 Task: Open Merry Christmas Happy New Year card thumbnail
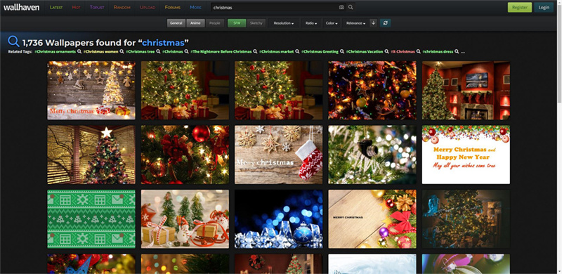point(466,155)
